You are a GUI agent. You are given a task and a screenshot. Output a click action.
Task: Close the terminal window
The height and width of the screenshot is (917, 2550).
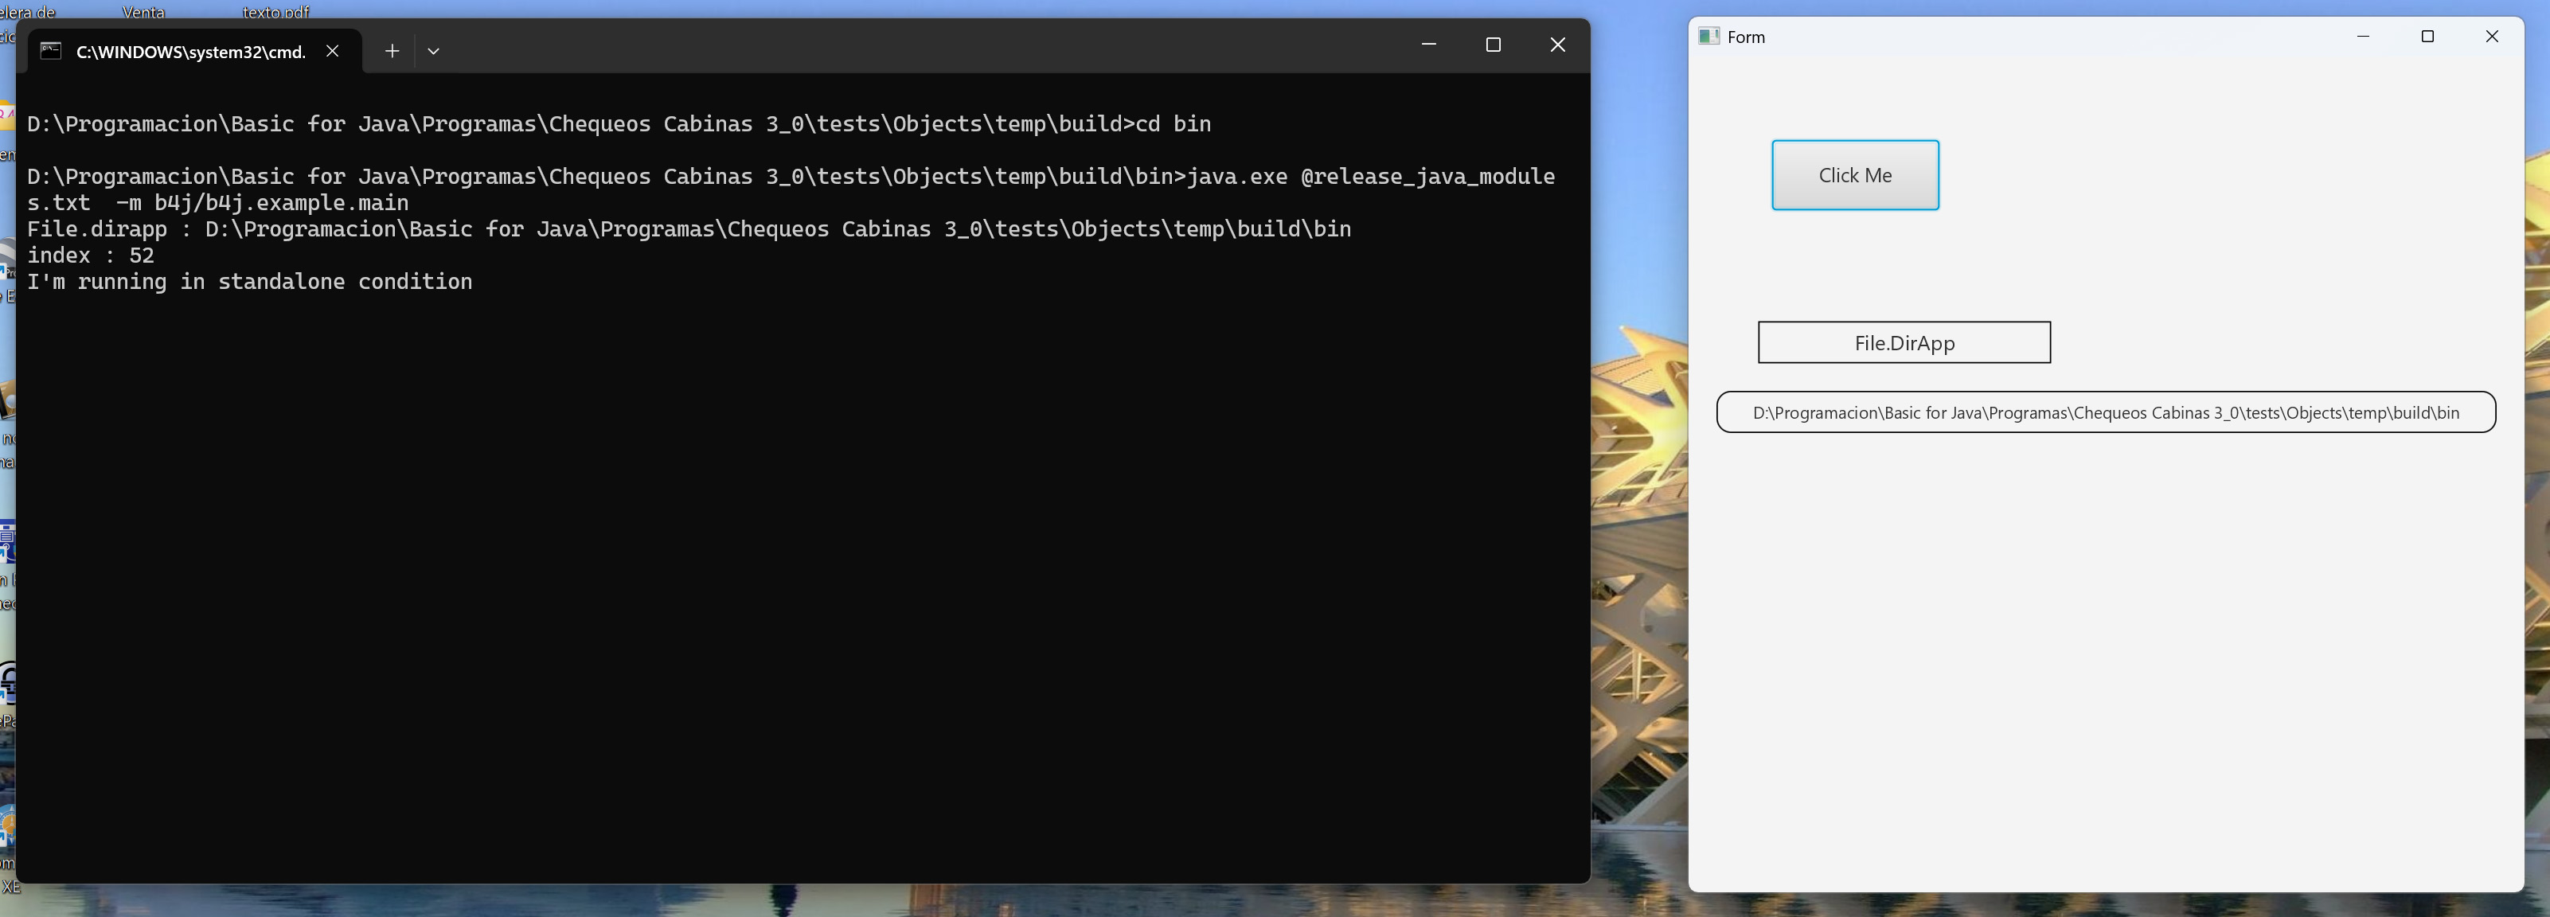click(x=1557, y=45)
